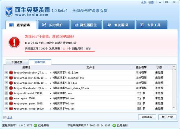Click green check icon beside virus database version
The height and width of the screenshot is (129, 180).
coord(114,125)
